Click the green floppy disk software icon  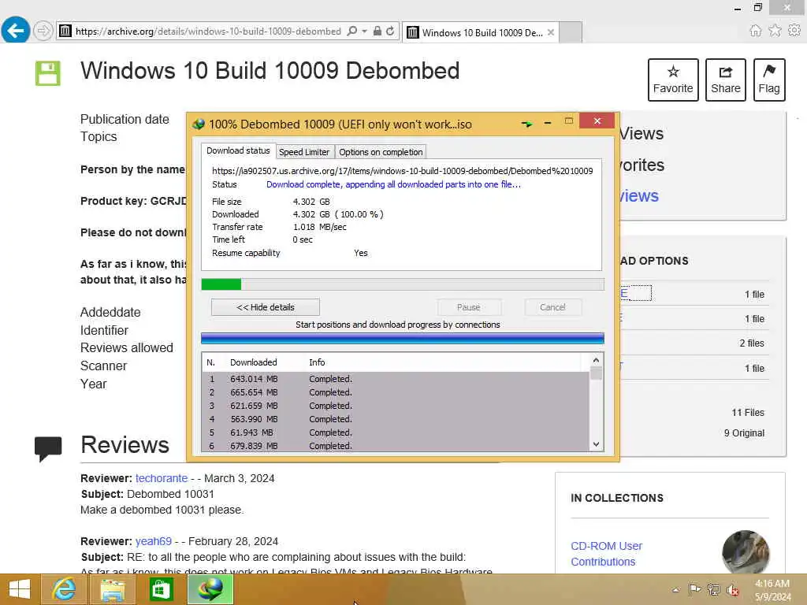click(48, 73)
